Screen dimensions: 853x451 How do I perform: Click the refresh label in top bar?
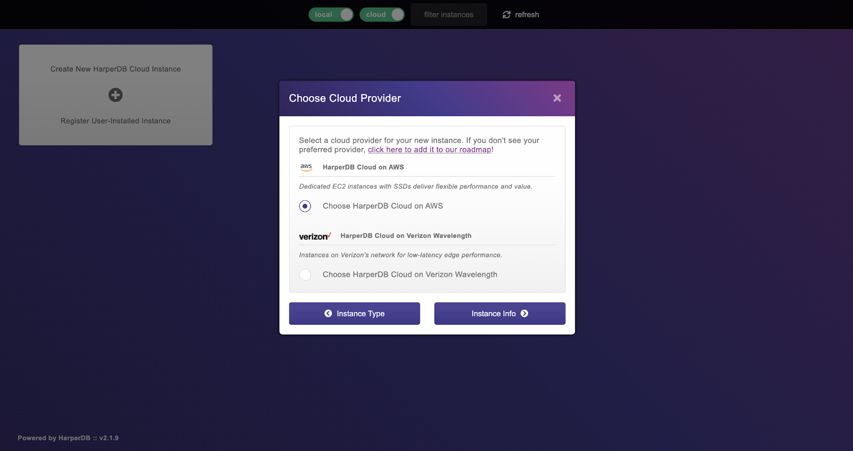coord(527,15)
